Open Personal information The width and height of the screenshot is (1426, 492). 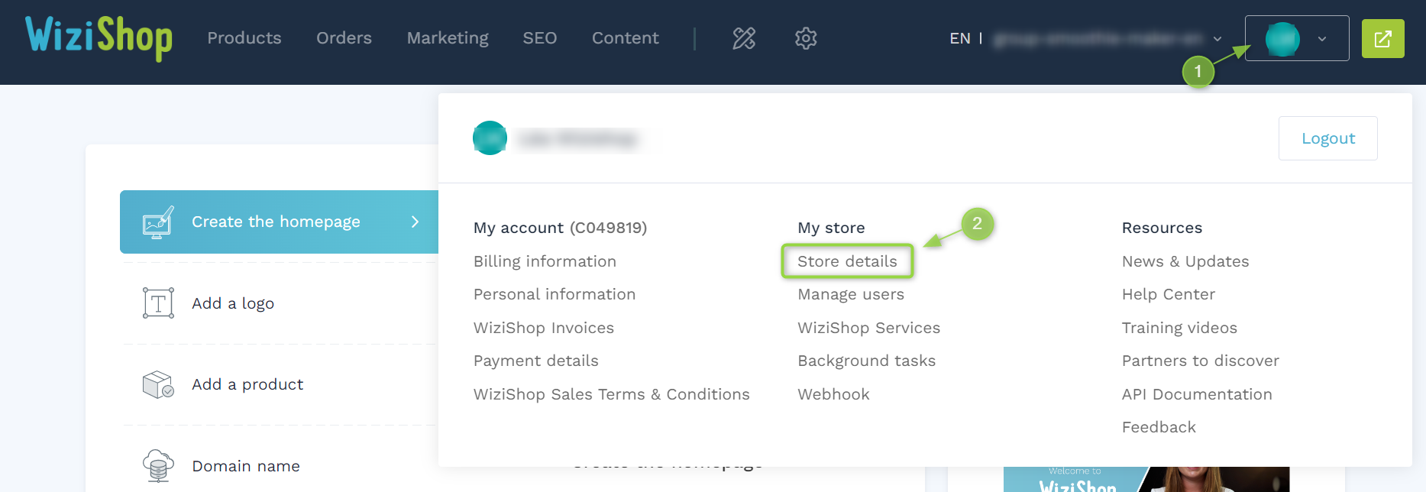point(555,294)
